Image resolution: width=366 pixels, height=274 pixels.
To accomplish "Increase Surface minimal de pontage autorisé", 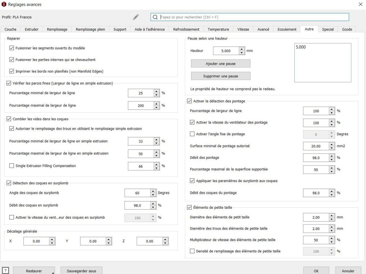I will [332, 144].
